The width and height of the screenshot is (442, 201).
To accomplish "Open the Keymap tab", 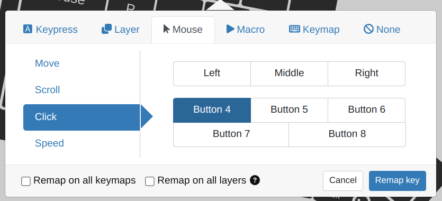I will [x=314, y=29].
